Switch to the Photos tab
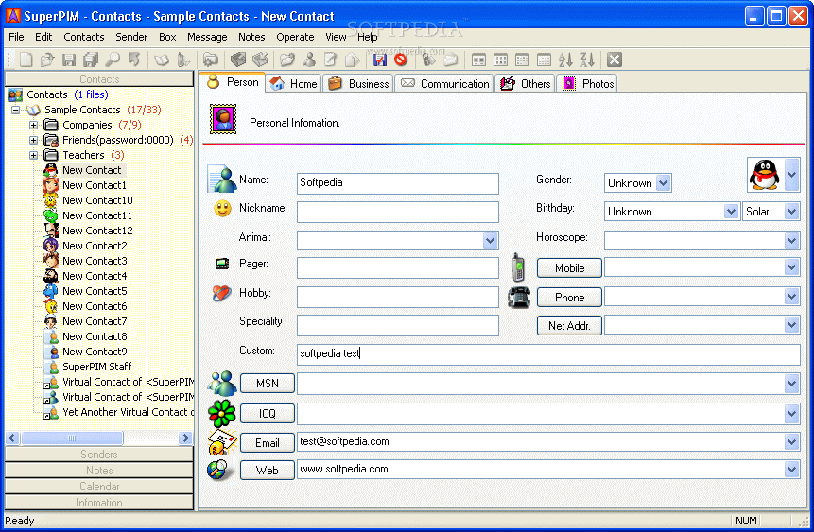Viewport: 814px width, 532px height. click(588, 83)
